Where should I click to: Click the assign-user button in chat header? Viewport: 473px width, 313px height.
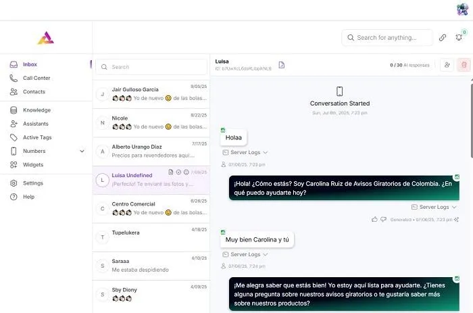coord(447,65)
